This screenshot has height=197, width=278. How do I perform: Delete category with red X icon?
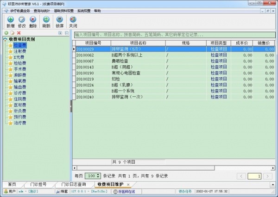(x=19, y=33)
